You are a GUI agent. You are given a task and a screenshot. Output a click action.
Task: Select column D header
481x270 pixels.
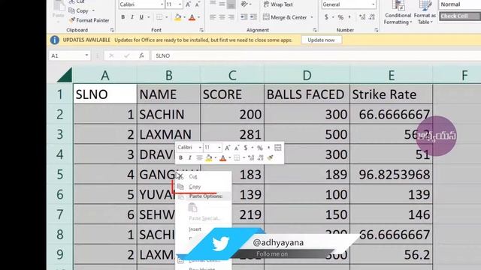coord(307,75)
